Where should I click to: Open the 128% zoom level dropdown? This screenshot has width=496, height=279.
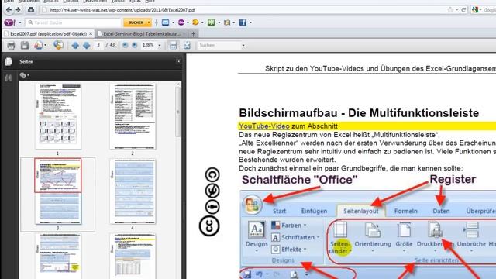click(160, 45)
